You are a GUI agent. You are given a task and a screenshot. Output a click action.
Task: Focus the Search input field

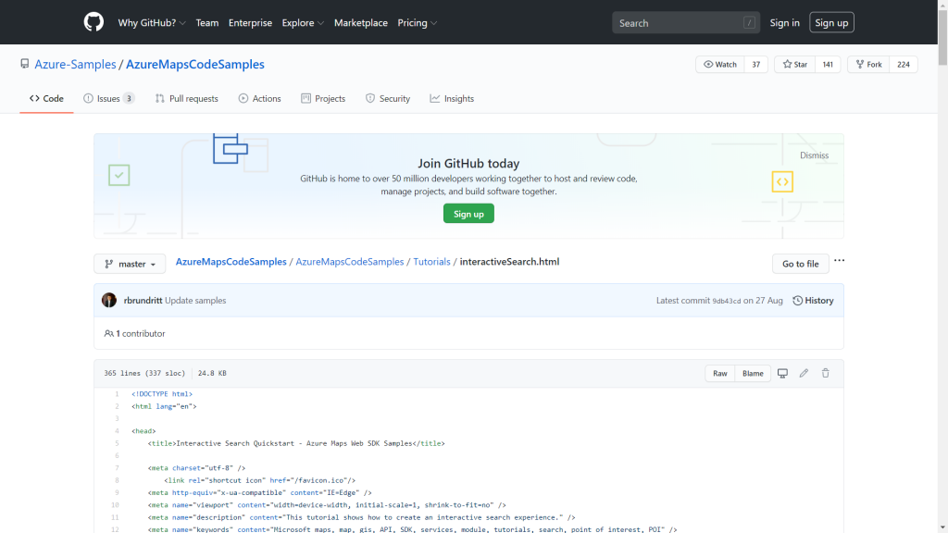pos(686,23)
